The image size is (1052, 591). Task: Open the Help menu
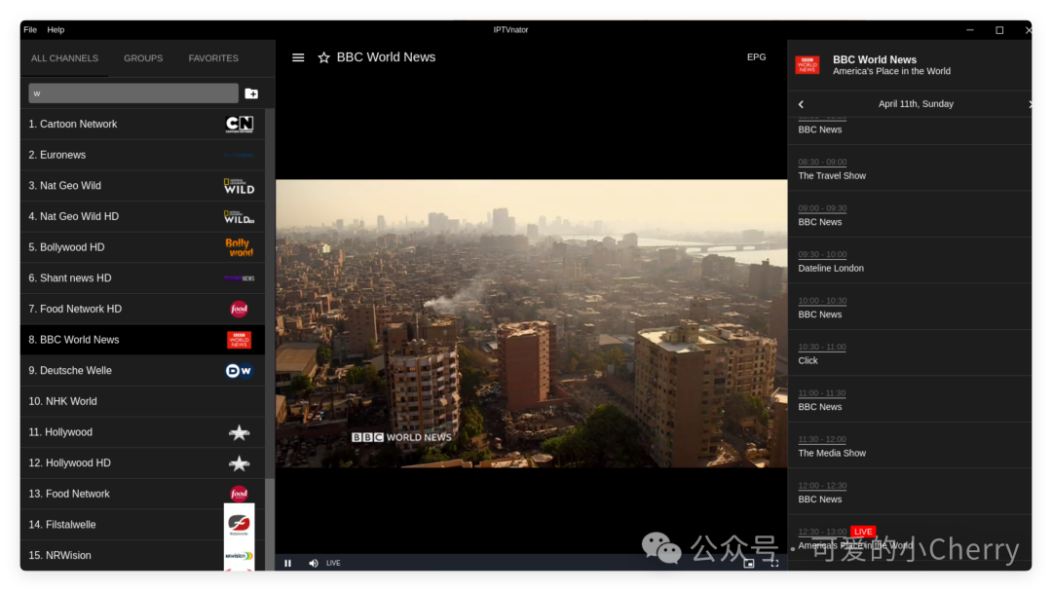56,29
